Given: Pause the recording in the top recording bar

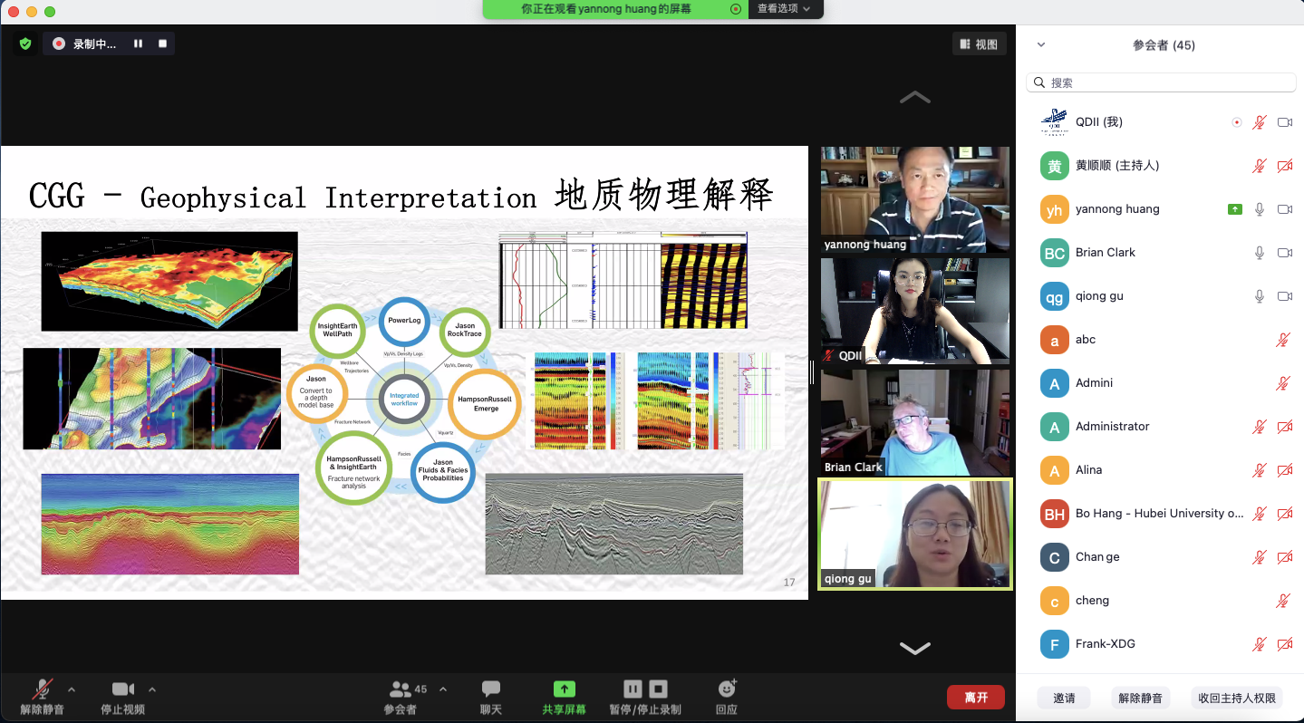Looking at the screenshot, I should click(139, 43).
